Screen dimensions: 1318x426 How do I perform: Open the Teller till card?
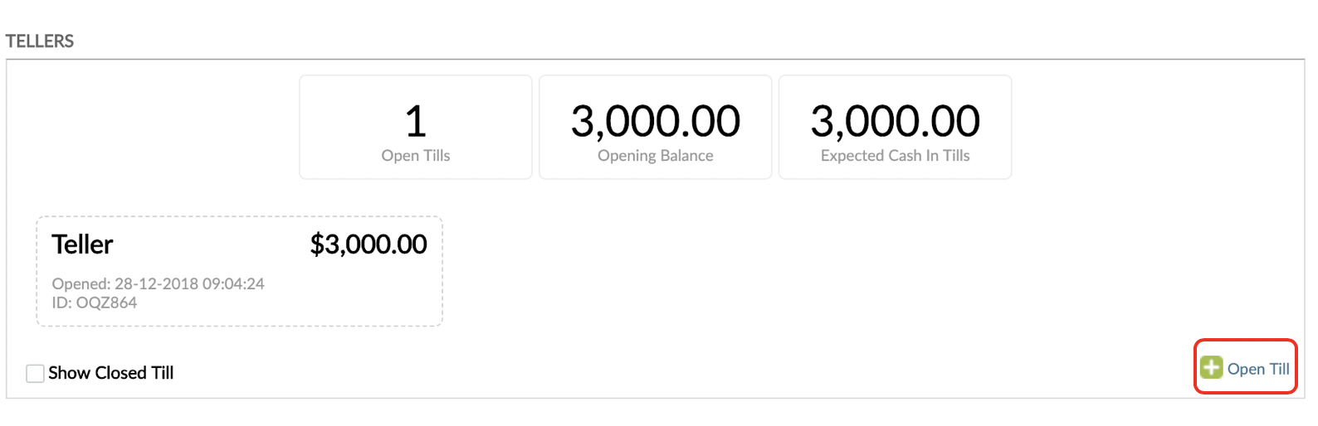(239, 271)
